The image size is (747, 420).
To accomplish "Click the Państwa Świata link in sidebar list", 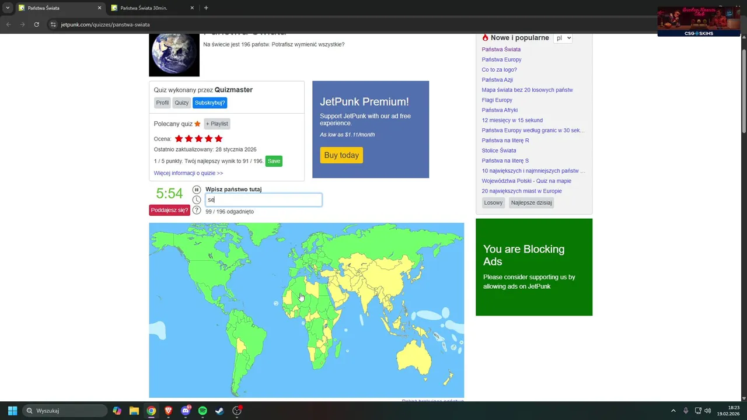I will pos(501,50).
